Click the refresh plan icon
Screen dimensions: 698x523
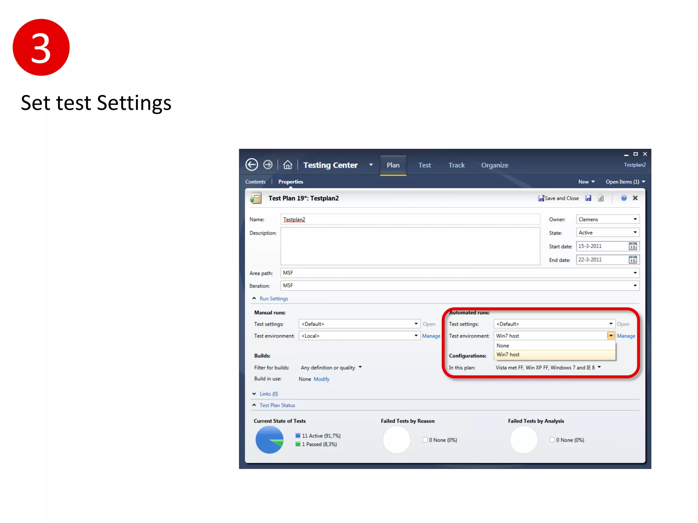601,198
